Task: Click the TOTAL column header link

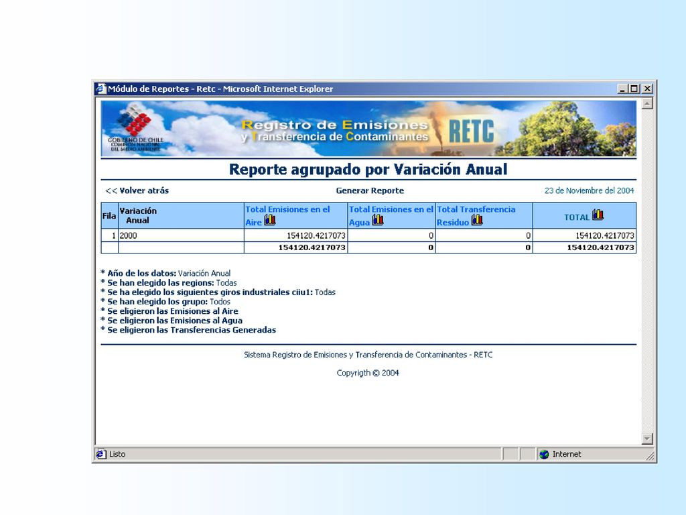Action: (x=577, y=217)
